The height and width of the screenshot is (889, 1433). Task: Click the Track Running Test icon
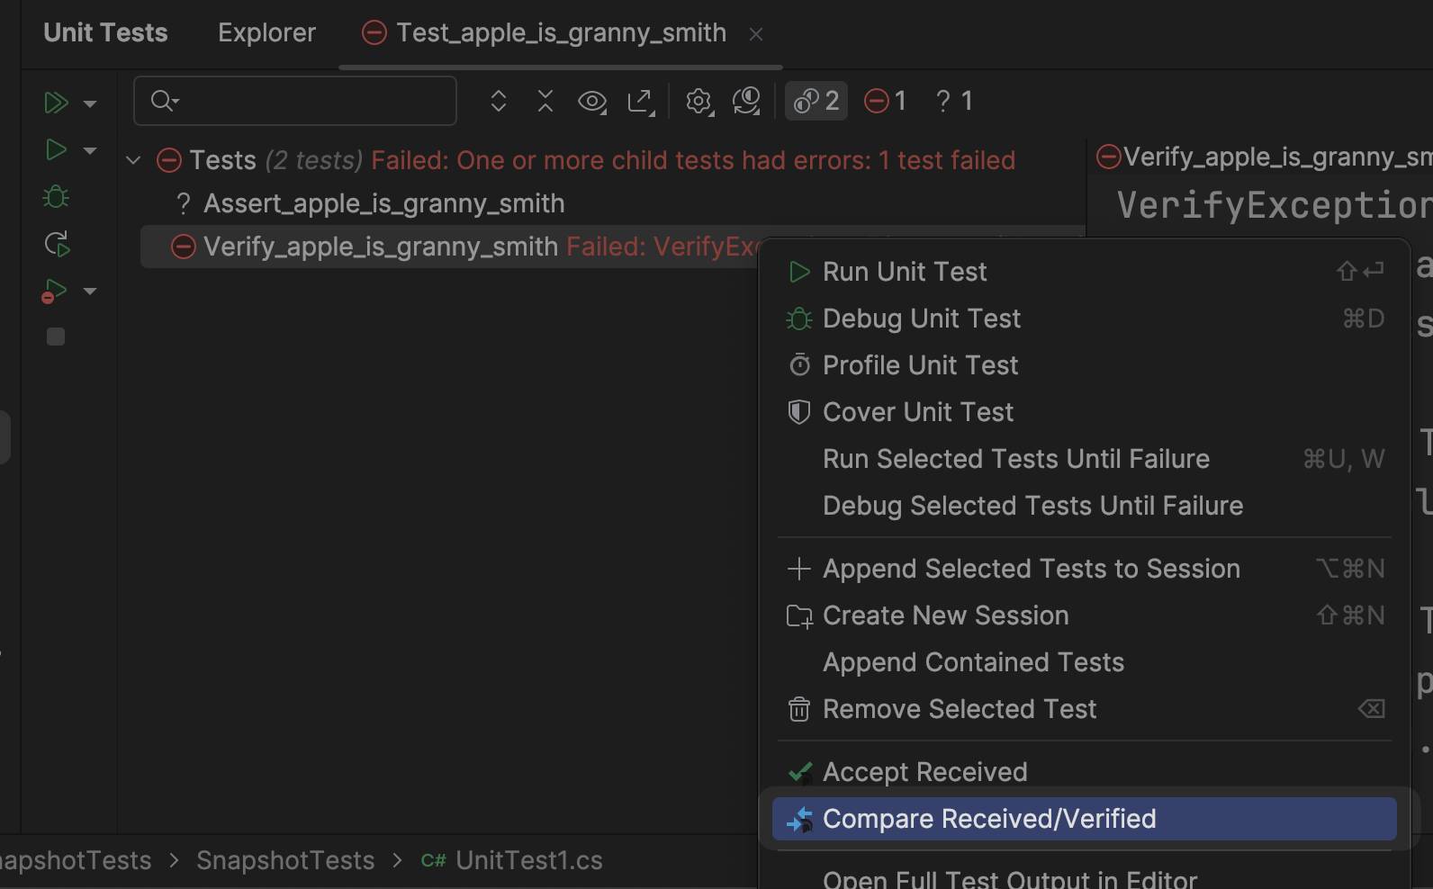point(746,101)
